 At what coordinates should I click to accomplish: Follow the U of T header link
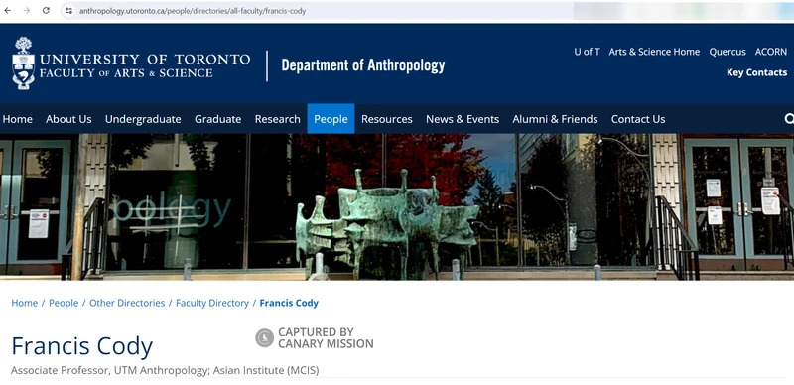587,52
